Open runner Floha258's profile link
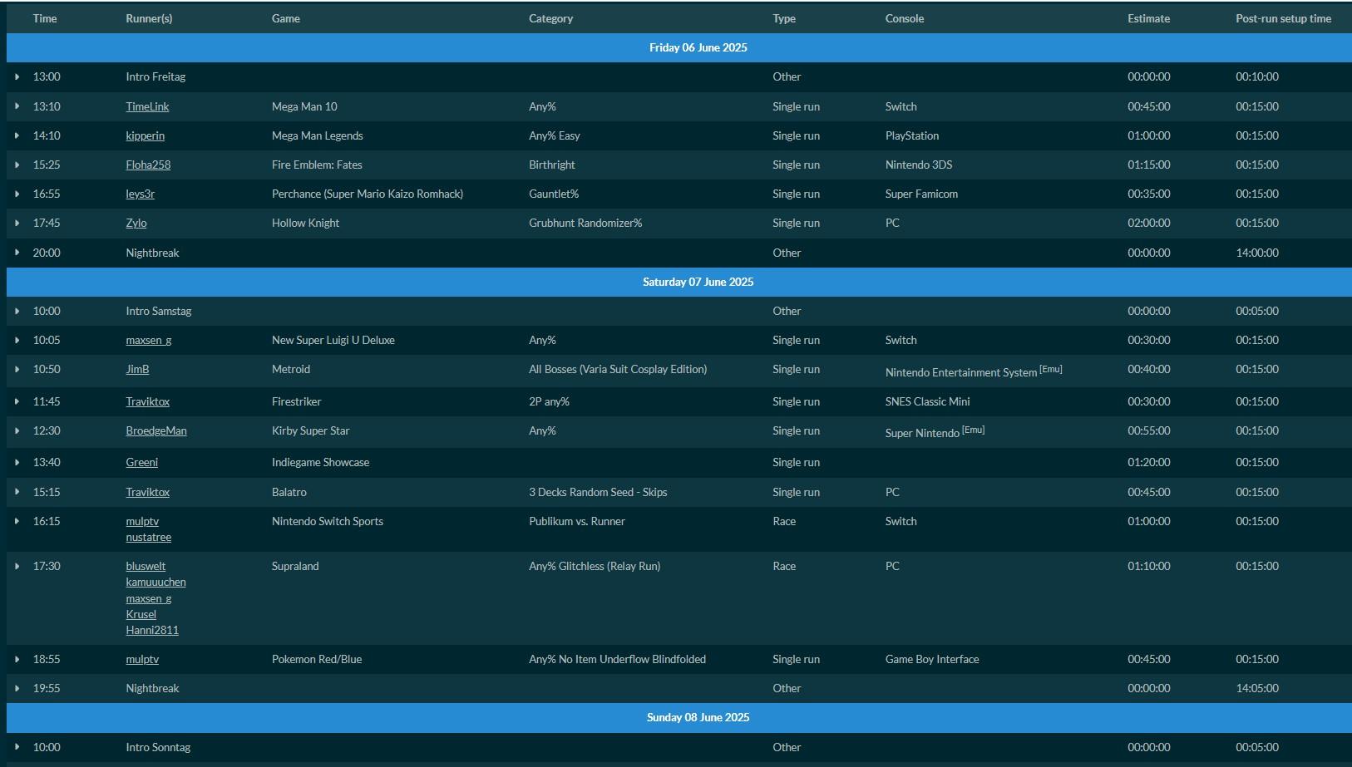Image resolution: width=1352 pixels, height=767 pixels. pyautogui.click(x=148, y=165)
